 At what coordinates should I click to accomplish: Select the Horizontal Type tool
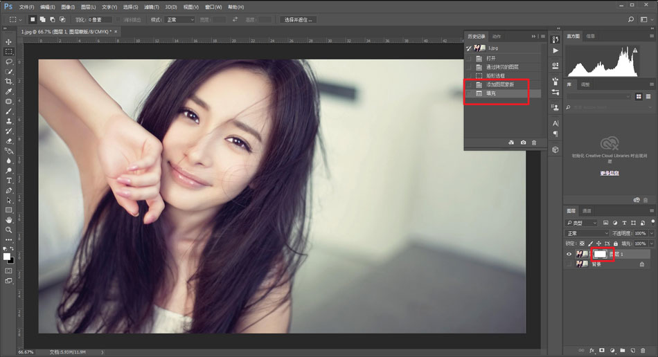[9, 181]
